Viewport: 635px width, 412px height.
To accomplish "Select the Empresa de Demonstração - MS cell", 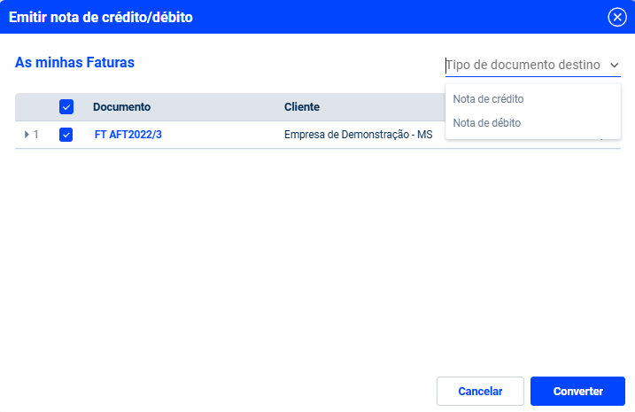I will click(x=359, y=135).
